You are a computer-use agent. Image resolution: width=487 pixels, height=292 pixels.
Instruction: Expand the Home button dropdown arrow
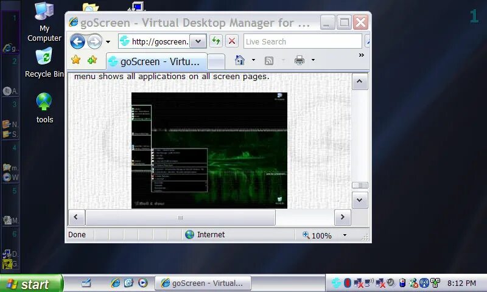click(253, 60)
